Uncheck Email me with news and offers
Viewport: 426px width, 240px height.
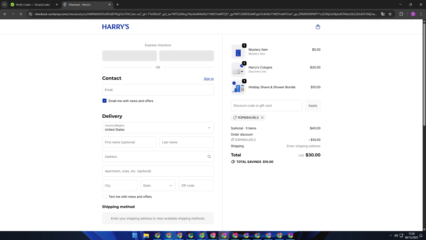105,101
